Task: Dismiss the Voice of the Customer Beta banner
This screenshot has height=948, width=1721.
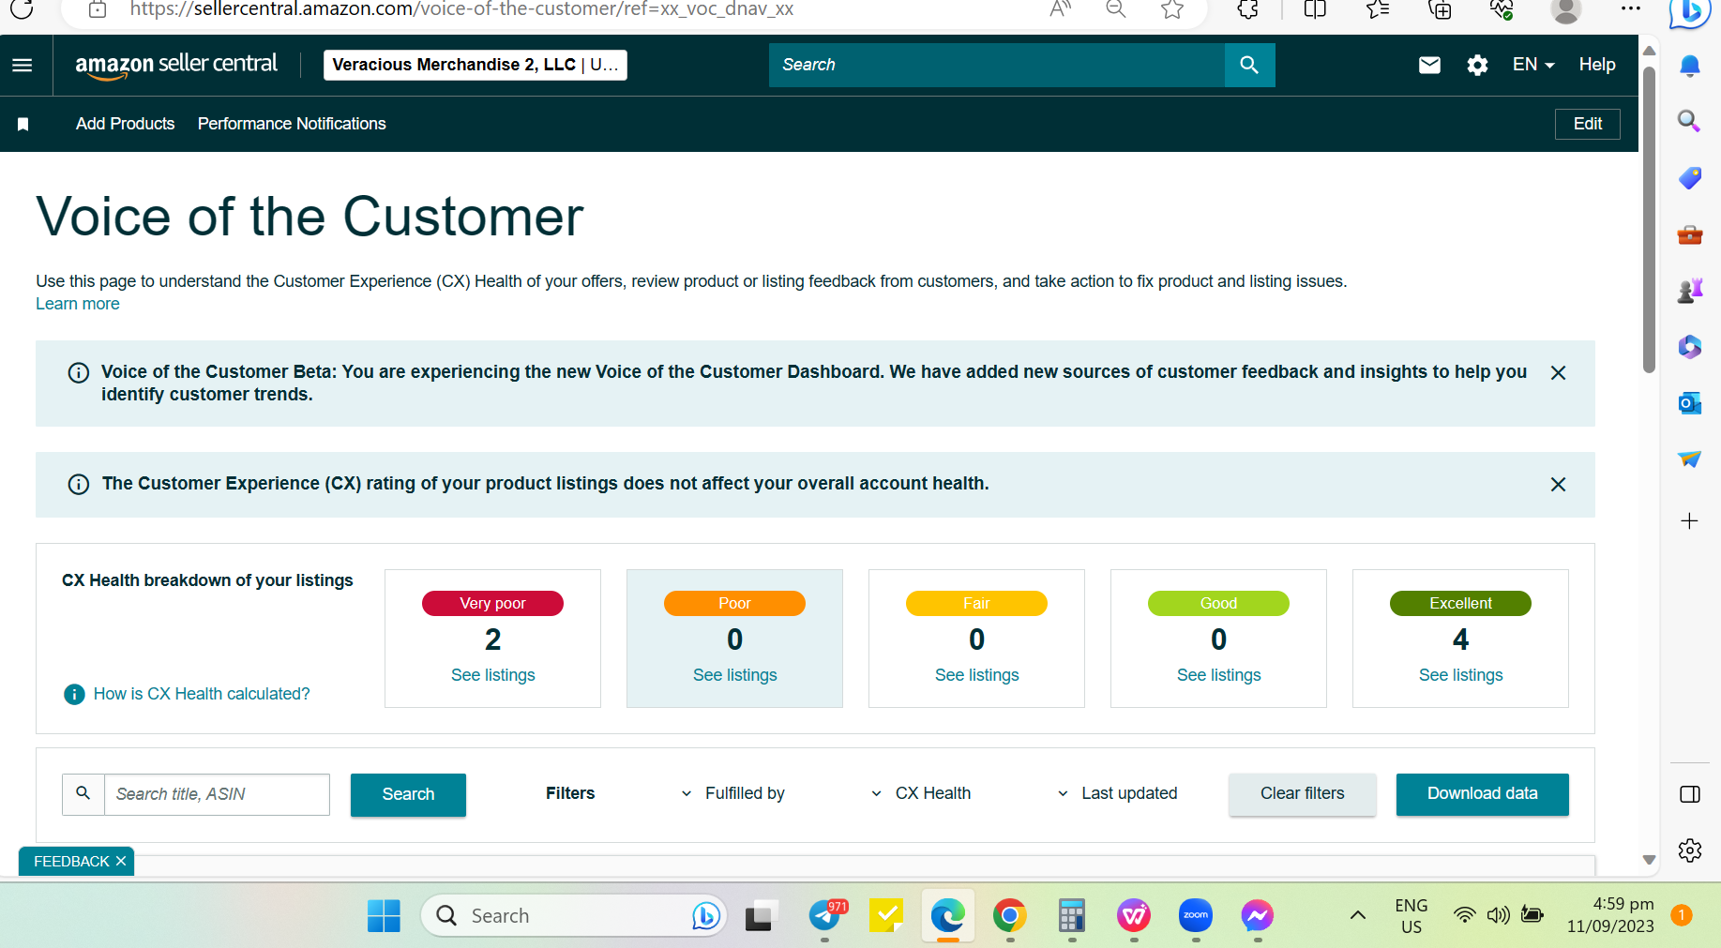Action: (x=1558, y=372)
